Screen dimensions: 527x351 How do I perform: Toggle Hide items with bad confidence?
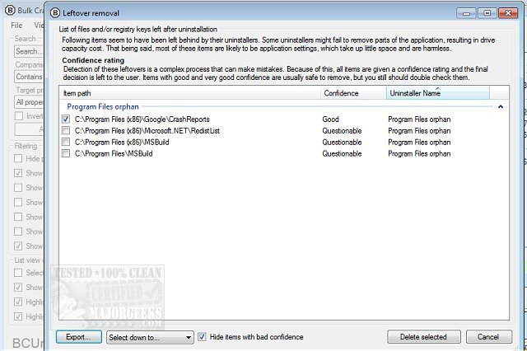click(x=203, y=337)
